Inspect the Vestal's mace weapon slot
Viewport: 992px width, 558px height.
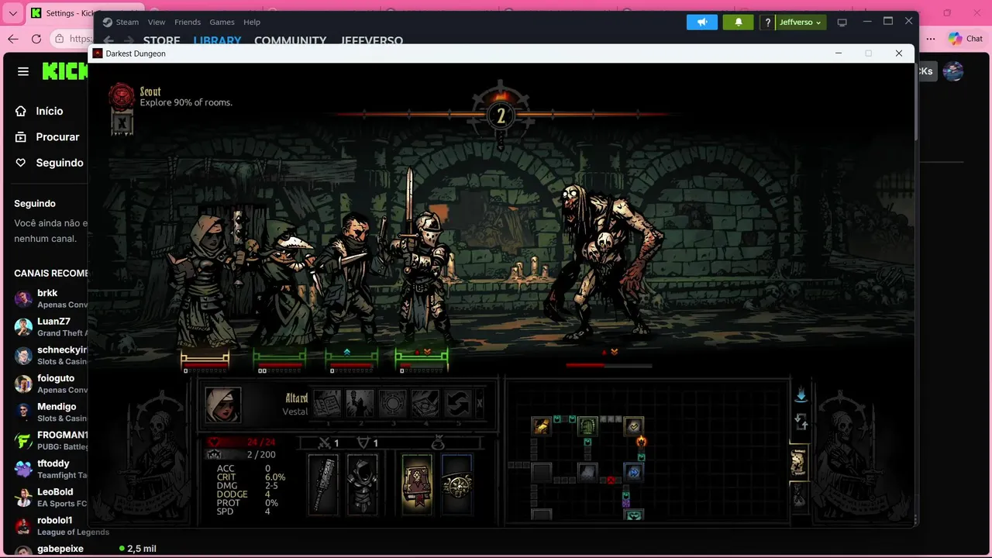323,484
